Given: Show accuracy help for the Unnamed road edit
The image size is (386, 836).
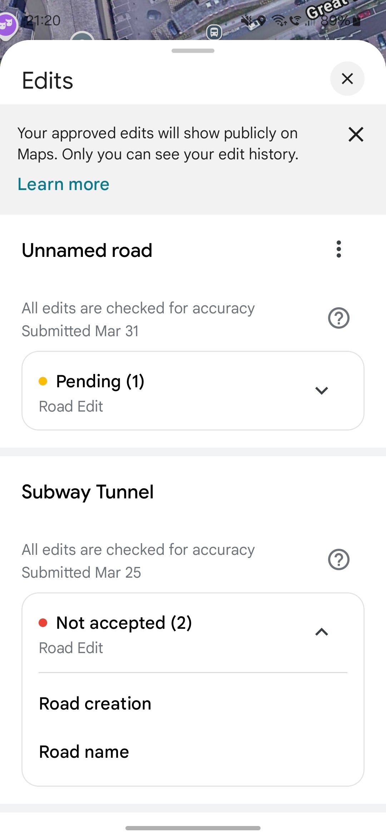Looking at the screenshot, I should pos(338,318).
